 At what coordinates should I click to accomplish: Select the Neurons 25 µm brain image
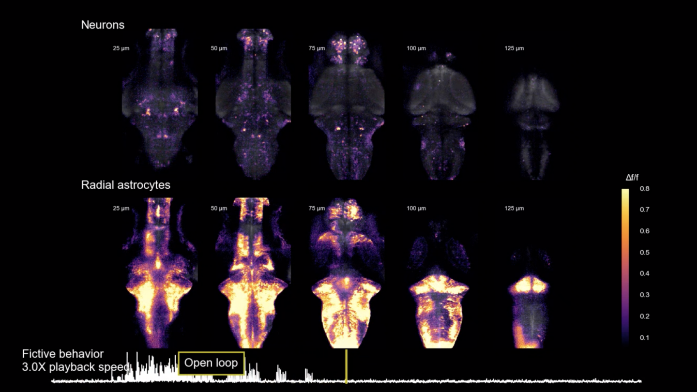tap(160, 99)
